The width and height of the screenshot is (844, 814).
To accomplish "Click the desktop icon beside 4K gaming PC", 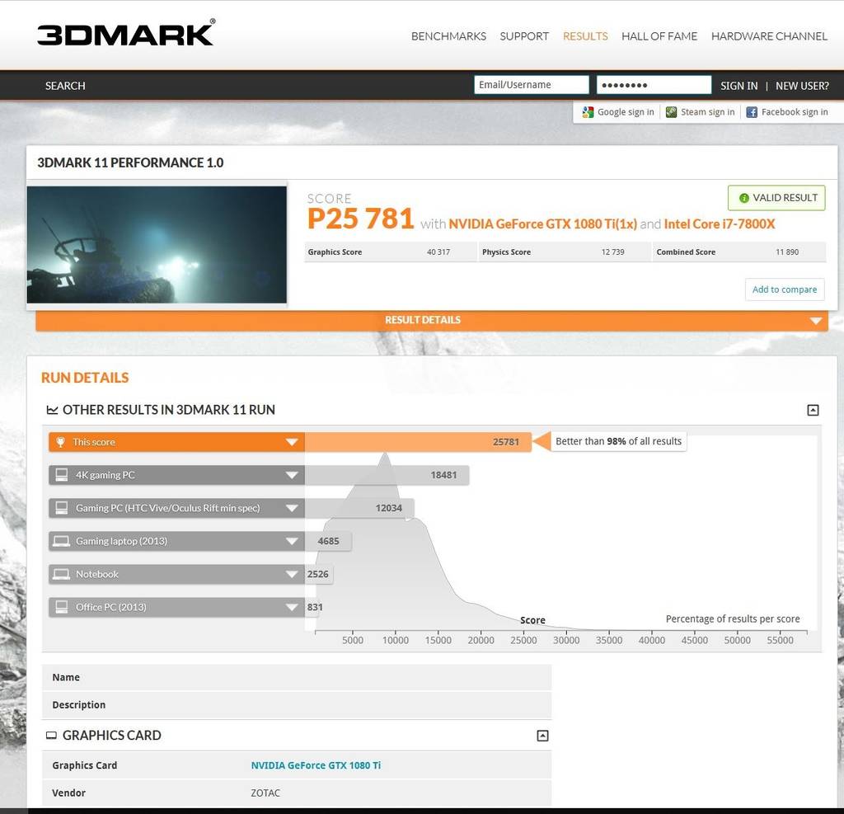I will click(x=61, y=475).
